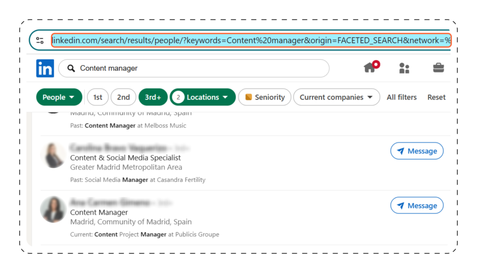Image resolution: width=477 pixels, height=273 pixels.
Task: Expand the Locations filter dropdown
Action: pos(203,97)
